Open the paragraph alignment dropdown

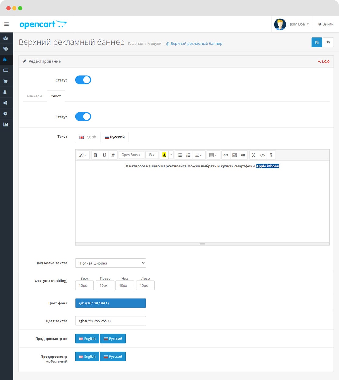click(x=198, y=155)
